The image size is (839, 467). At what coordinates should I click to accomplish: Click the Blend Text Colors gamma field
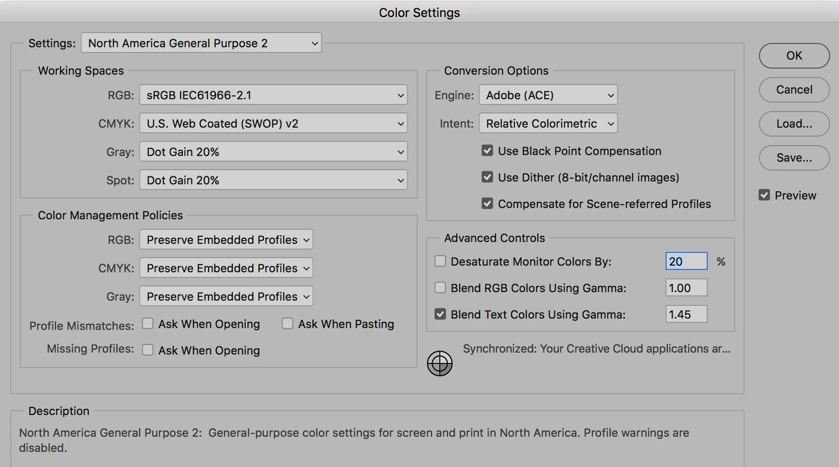coord(686,314)
